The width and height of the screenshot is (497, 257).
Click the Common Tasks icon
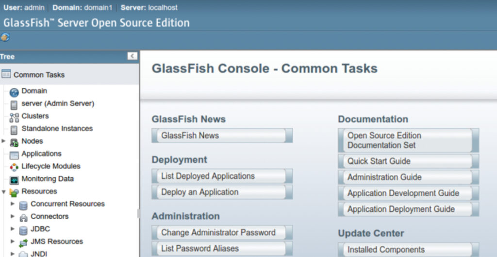[6, 74]
